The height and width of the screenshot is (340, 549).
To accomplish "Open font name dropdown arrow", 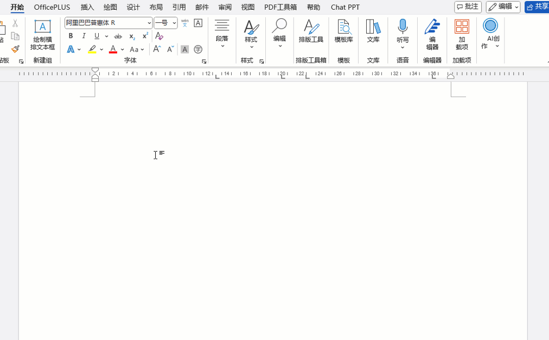I will (x=149, y=23).
